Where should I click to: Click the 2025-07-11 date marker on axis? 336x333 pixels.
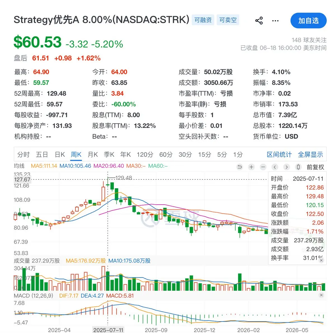click(108, 330)
